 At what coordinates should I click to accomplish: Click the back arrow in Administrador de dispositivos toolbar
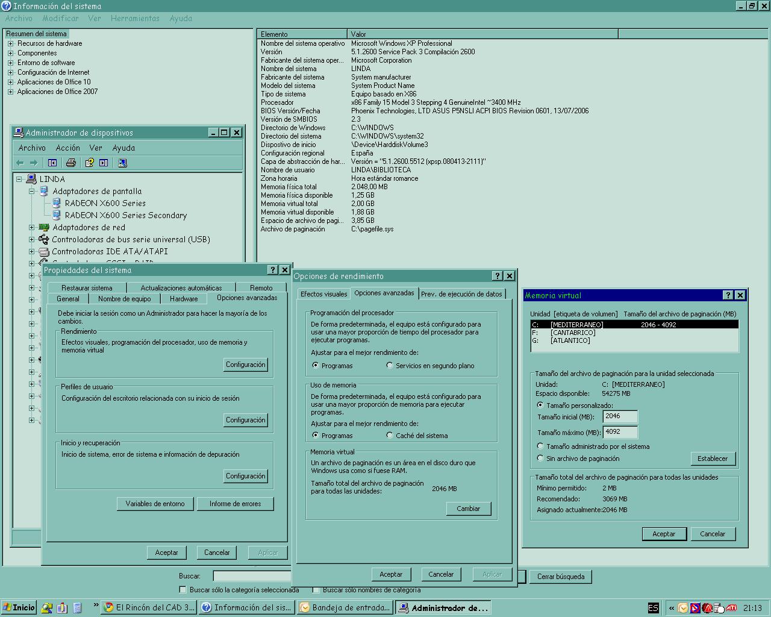(20, 163)
